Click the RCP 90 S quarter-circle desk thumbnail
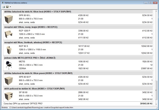159x110 pixels. pos(9,50)
